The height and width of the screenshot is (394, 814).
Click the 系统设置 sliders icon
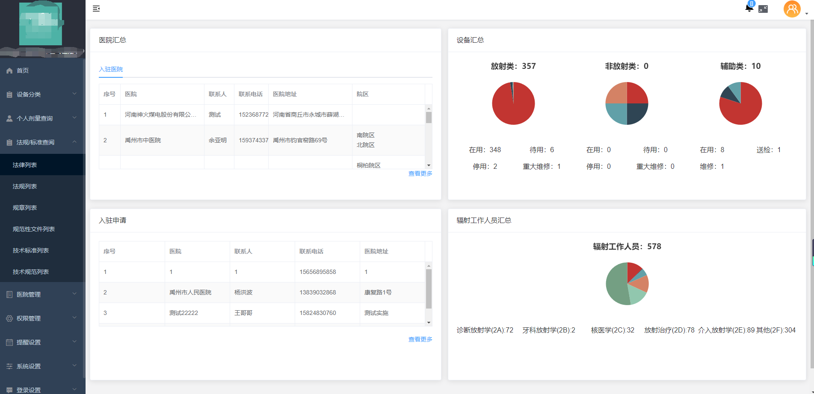pyautogui.click(x=9, y=366)
